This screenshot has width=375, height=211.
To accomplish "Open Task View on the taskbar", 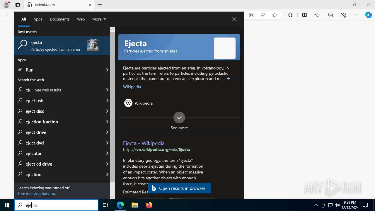I will [x=105, y=205].
